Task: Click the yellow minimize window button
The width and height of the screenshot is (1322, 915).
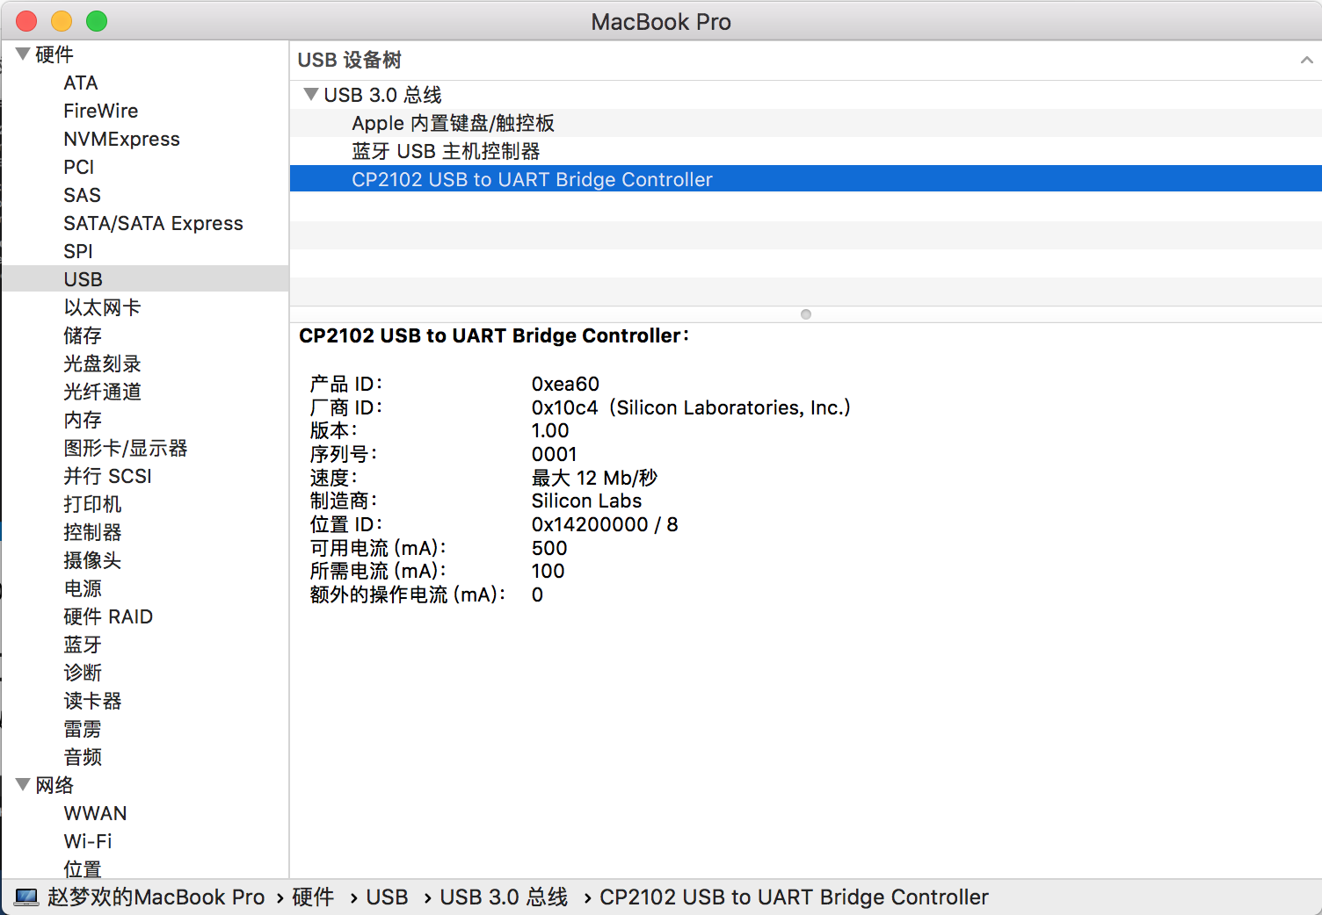Action: (x=62, y=21)
